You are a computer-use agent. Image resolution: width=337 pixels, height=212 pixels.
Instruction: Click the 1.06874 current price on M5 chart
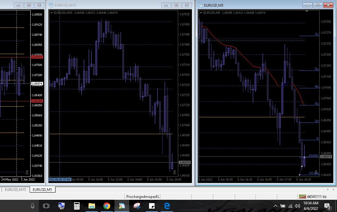pos(326,157)
